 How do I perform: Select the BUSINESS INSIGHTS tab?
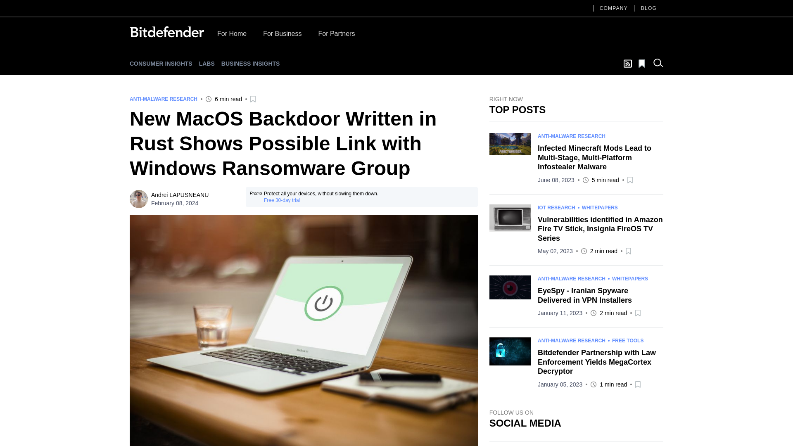tap(251, 64)
